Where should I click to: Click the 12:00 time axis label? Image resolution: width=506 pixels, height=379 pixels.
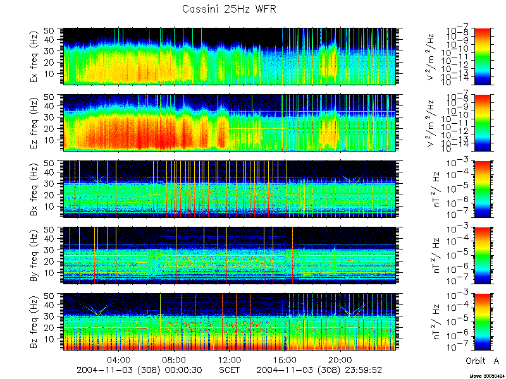(230, 359)
